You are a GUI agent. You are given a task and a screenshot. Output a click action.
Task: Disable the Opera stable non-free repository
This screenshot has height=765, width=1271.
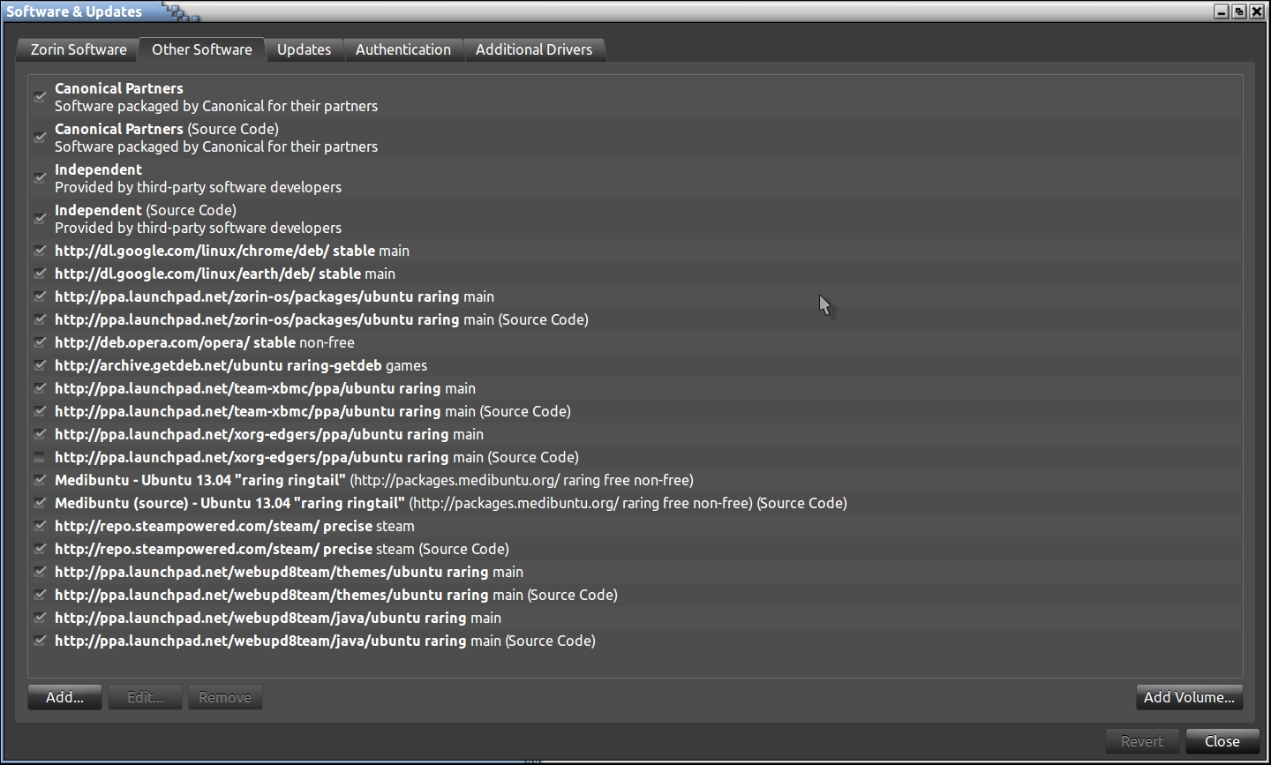pos(40,342)
